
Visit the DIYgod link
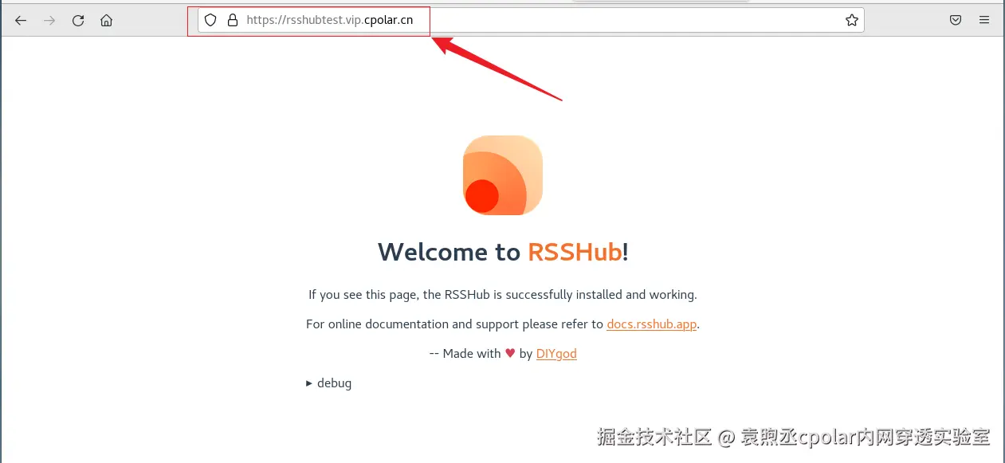[x=556, y=354]
